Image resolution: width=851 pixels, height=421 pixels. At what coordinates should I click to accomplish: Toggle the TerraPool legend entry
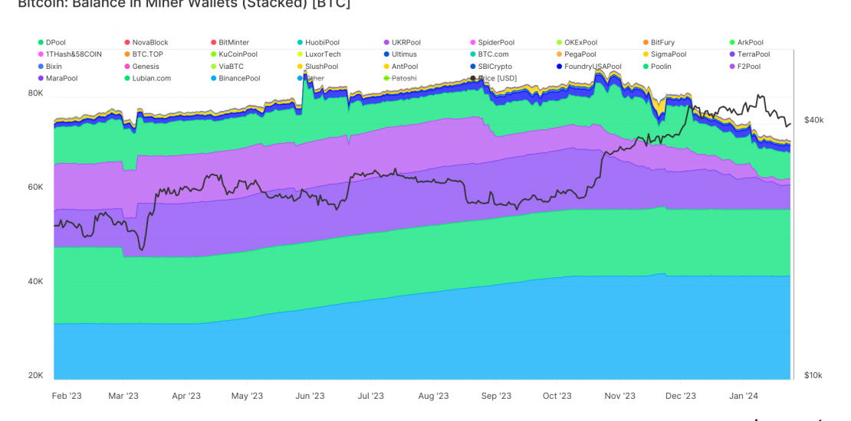[x=753, y=54]
